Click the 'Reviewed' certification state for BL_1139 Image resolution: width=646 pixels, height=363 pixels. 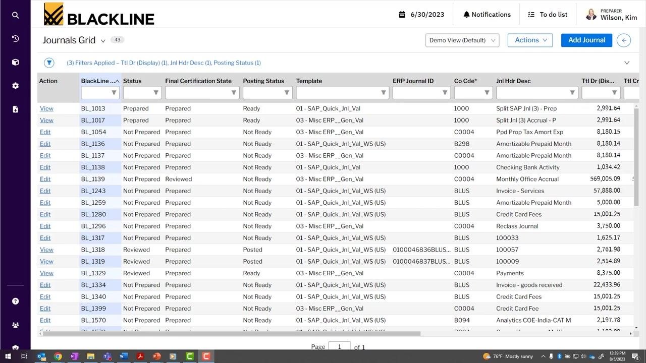178,179
